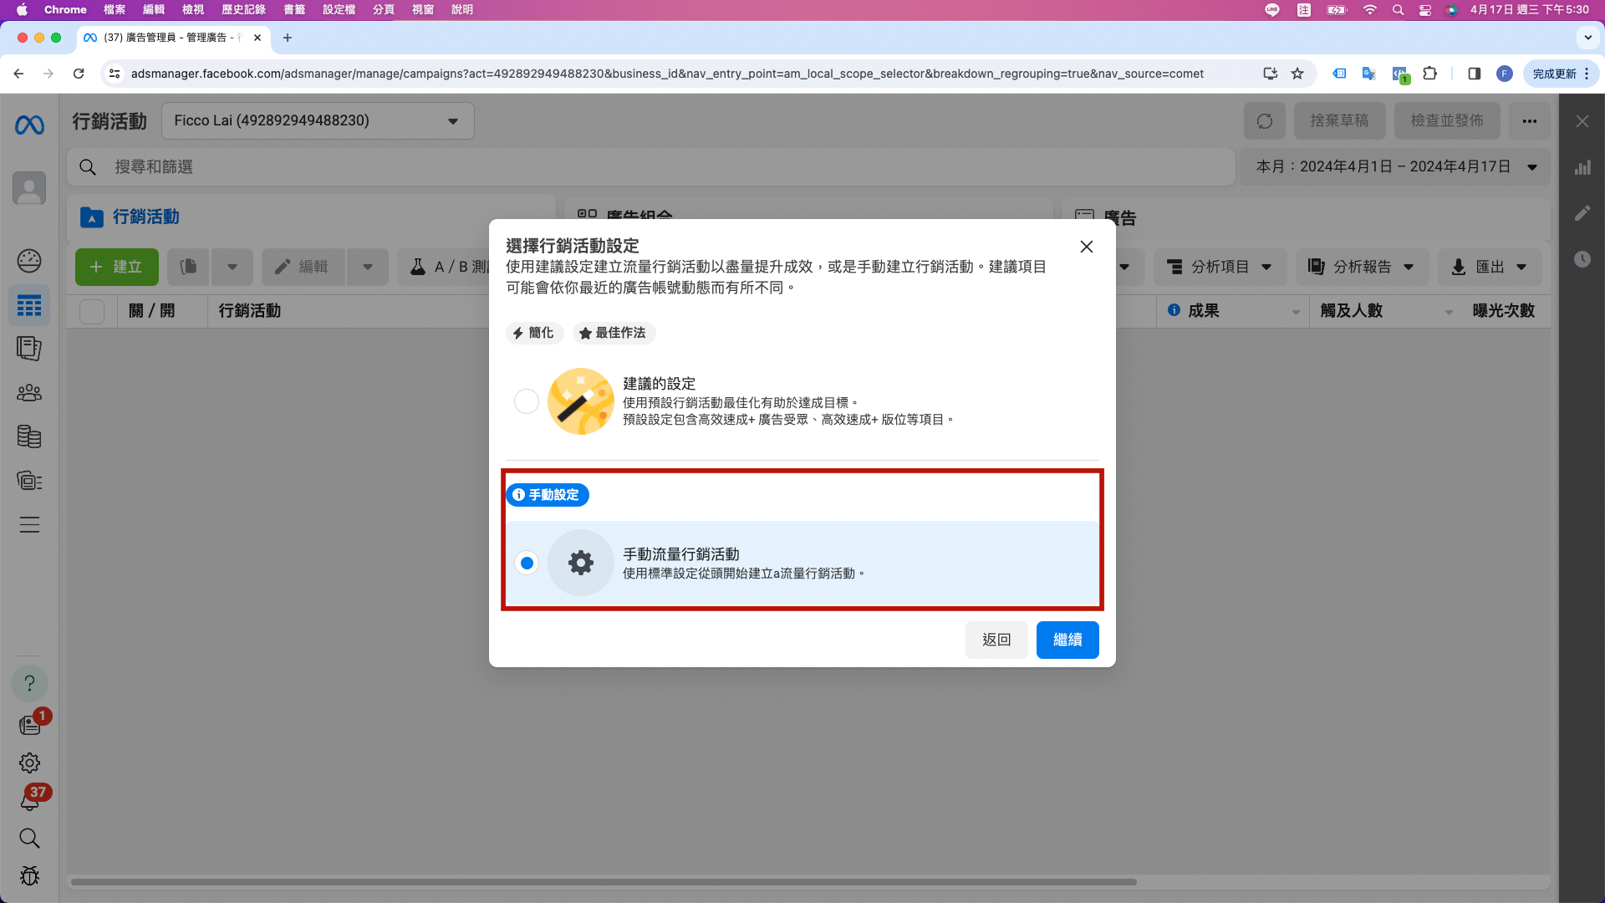Image resolution: width=1605 pixels, height=903 pixels.
Task: Click the 最佳作法 tag chip
Action: click(x=614, y=333)
